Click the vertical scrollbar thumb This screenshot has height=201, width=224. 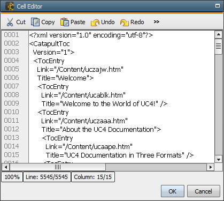pyautogui.click(x=218, y=47)
